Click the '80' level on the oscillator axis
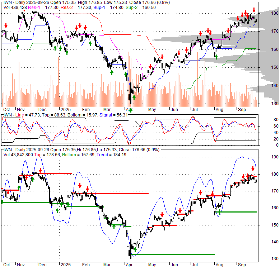The width and height of the screenshot is (280, 267). pyautogui.click(x=276, y=120)
